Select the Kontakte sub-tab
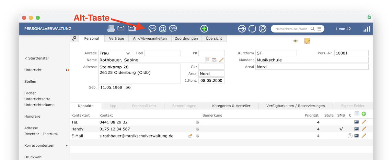The image size is (392, 160). point(86,106)
